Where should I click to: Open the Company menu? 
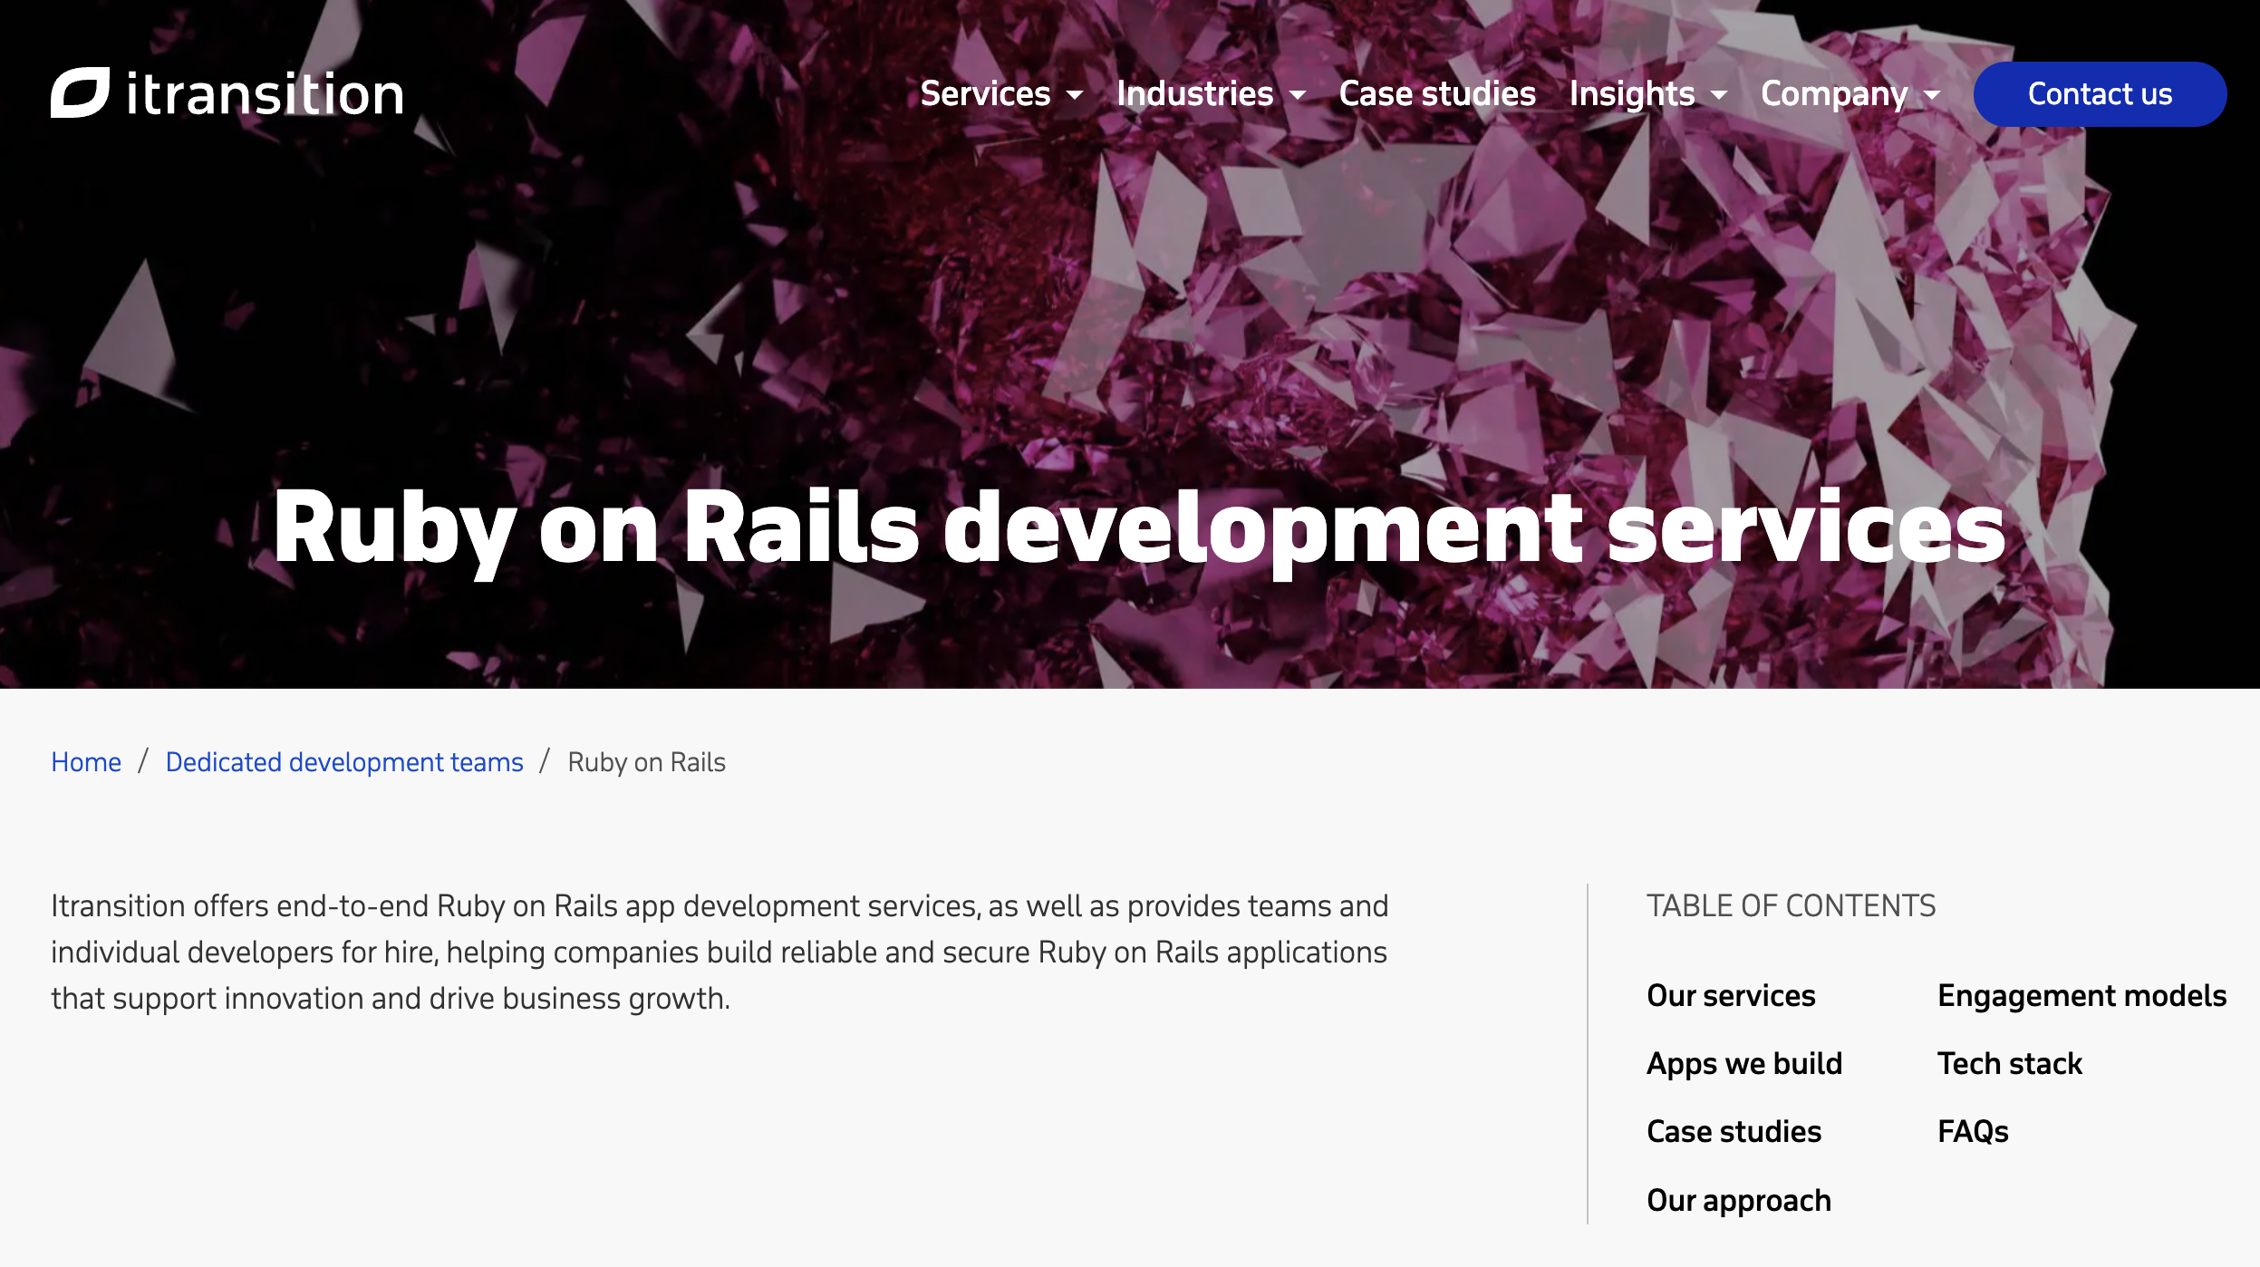1834,94
